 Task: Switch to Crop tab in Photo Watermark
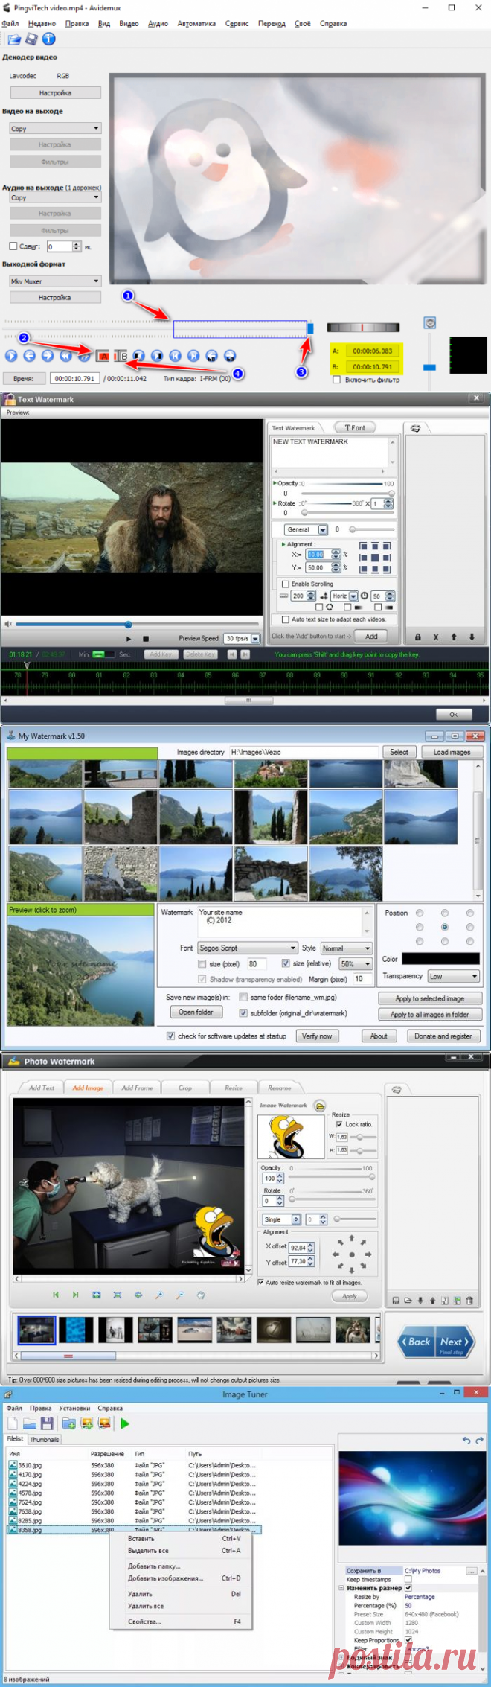tap(185, 1088)
